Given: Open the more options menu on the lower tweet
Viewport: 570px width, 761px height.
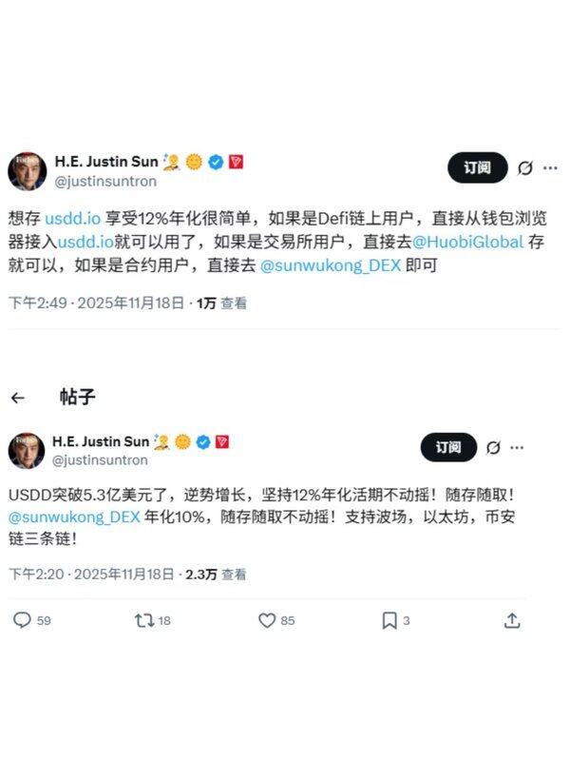Looking at the screenshot, I should [517, 447].
